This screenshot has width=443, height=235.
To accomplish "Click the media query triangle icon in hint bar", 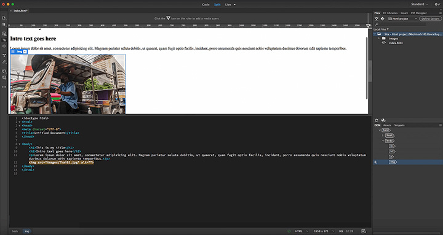I will pyautogui.click(x=168, y=18).
